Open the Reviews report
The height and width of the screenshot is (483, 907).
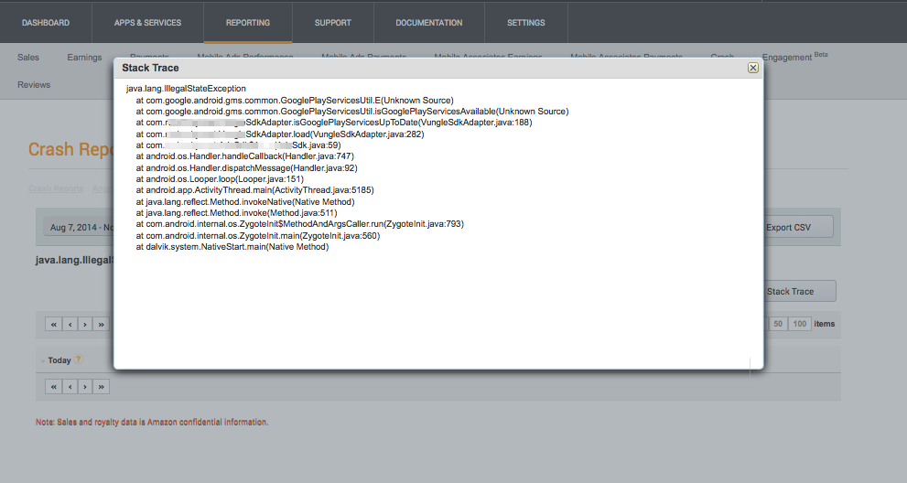click(34, 84)
